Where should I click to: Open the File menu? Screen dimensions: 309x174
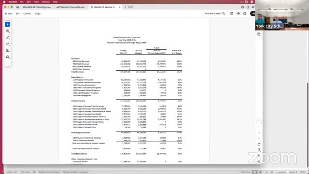point(22,2)
